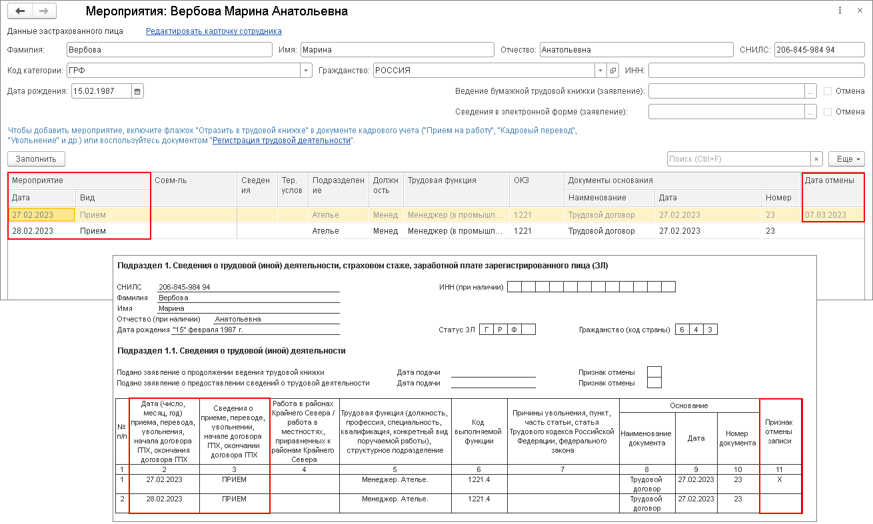Click the Трудовая функция column header
873x524 pixels.
456,189
